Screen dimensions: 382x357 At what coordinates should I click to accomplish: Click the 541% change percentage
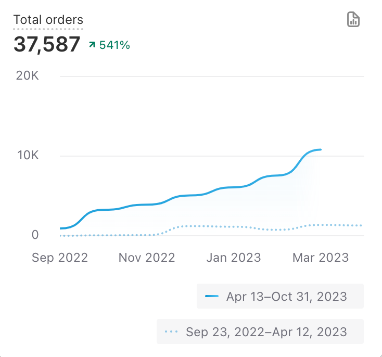click(x=114, y=45)
